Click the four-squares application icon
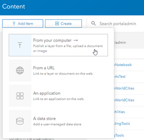The height and width of the screenshot is (140, 144). [x=20, y=96]
